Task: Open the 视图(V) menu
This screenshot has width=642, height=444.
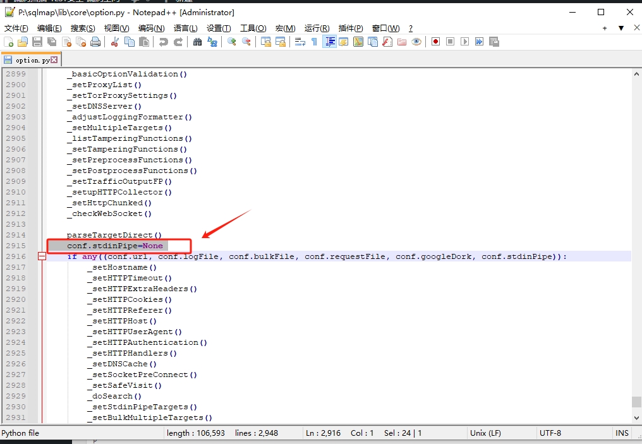Action: pos(116,28)
